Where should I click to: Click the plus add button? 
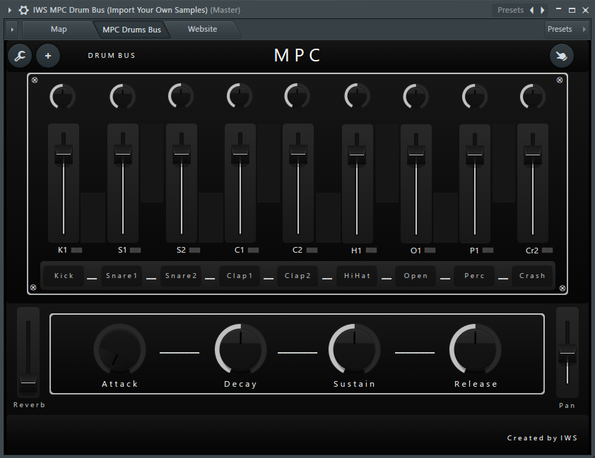pos(48,56)
